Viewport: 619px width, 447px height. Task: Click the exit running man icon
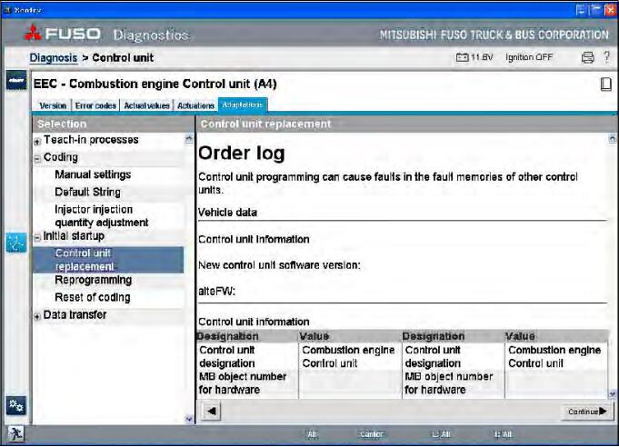coord(15,434)
